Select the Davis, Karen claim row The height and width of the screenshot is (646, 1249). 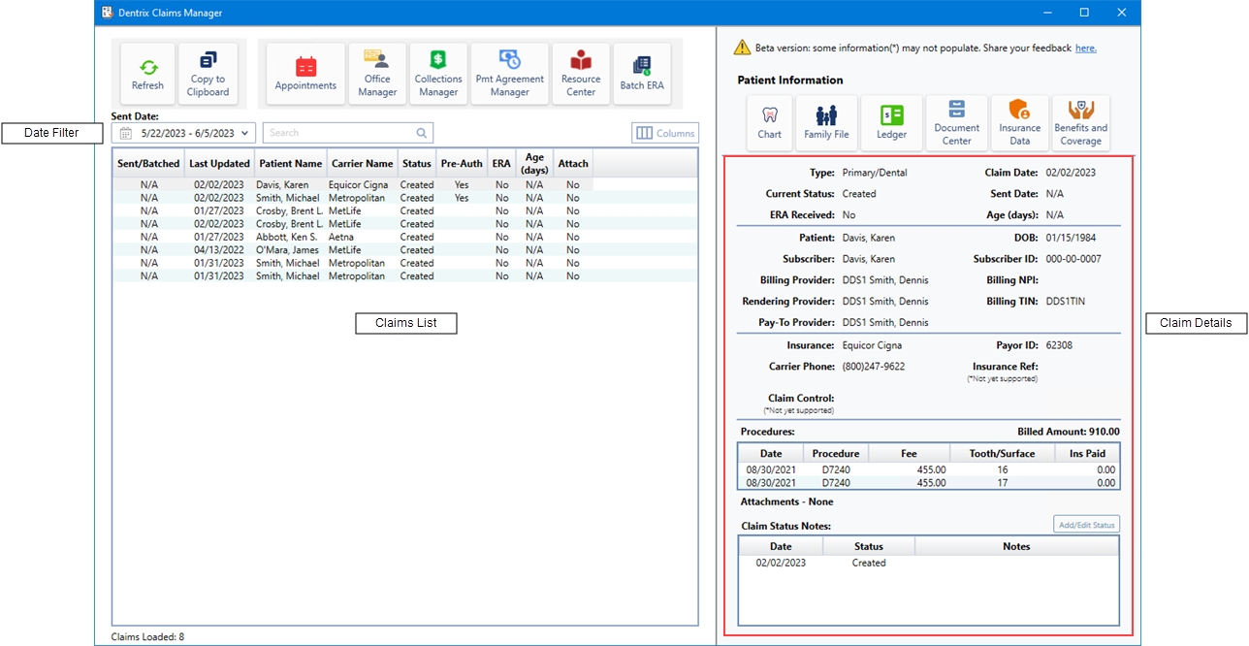(352, 184)
